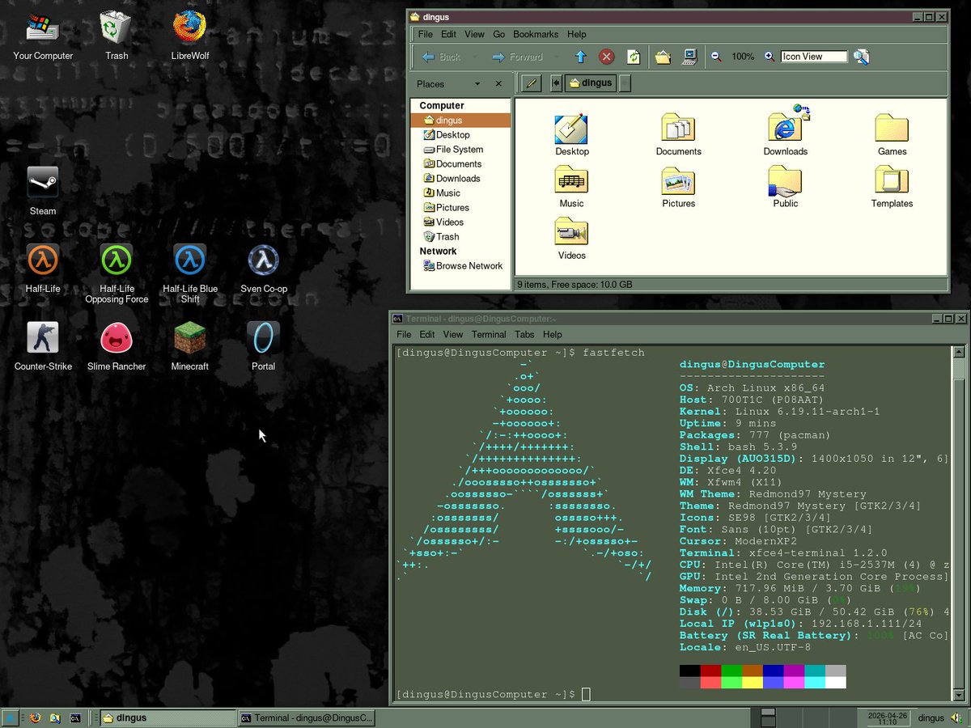Click the red Stop loading button
Viewport: 971px width, 728px height.
pyautogui.click(x=606, y=57)
